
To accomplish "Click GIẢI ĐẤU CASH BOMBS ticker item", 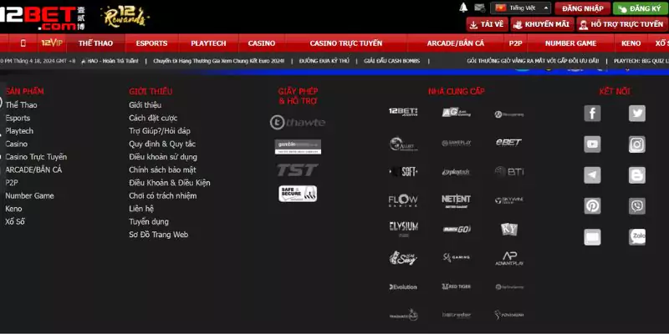I will click(391, 61).
